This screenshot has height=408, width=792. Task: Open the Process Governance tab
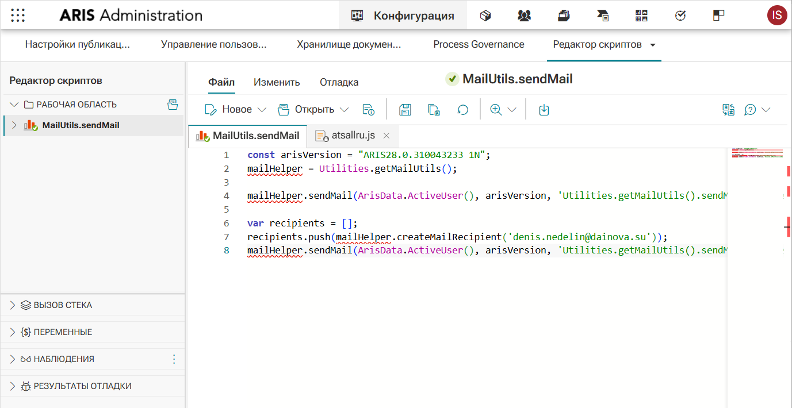tap(479, 44)
